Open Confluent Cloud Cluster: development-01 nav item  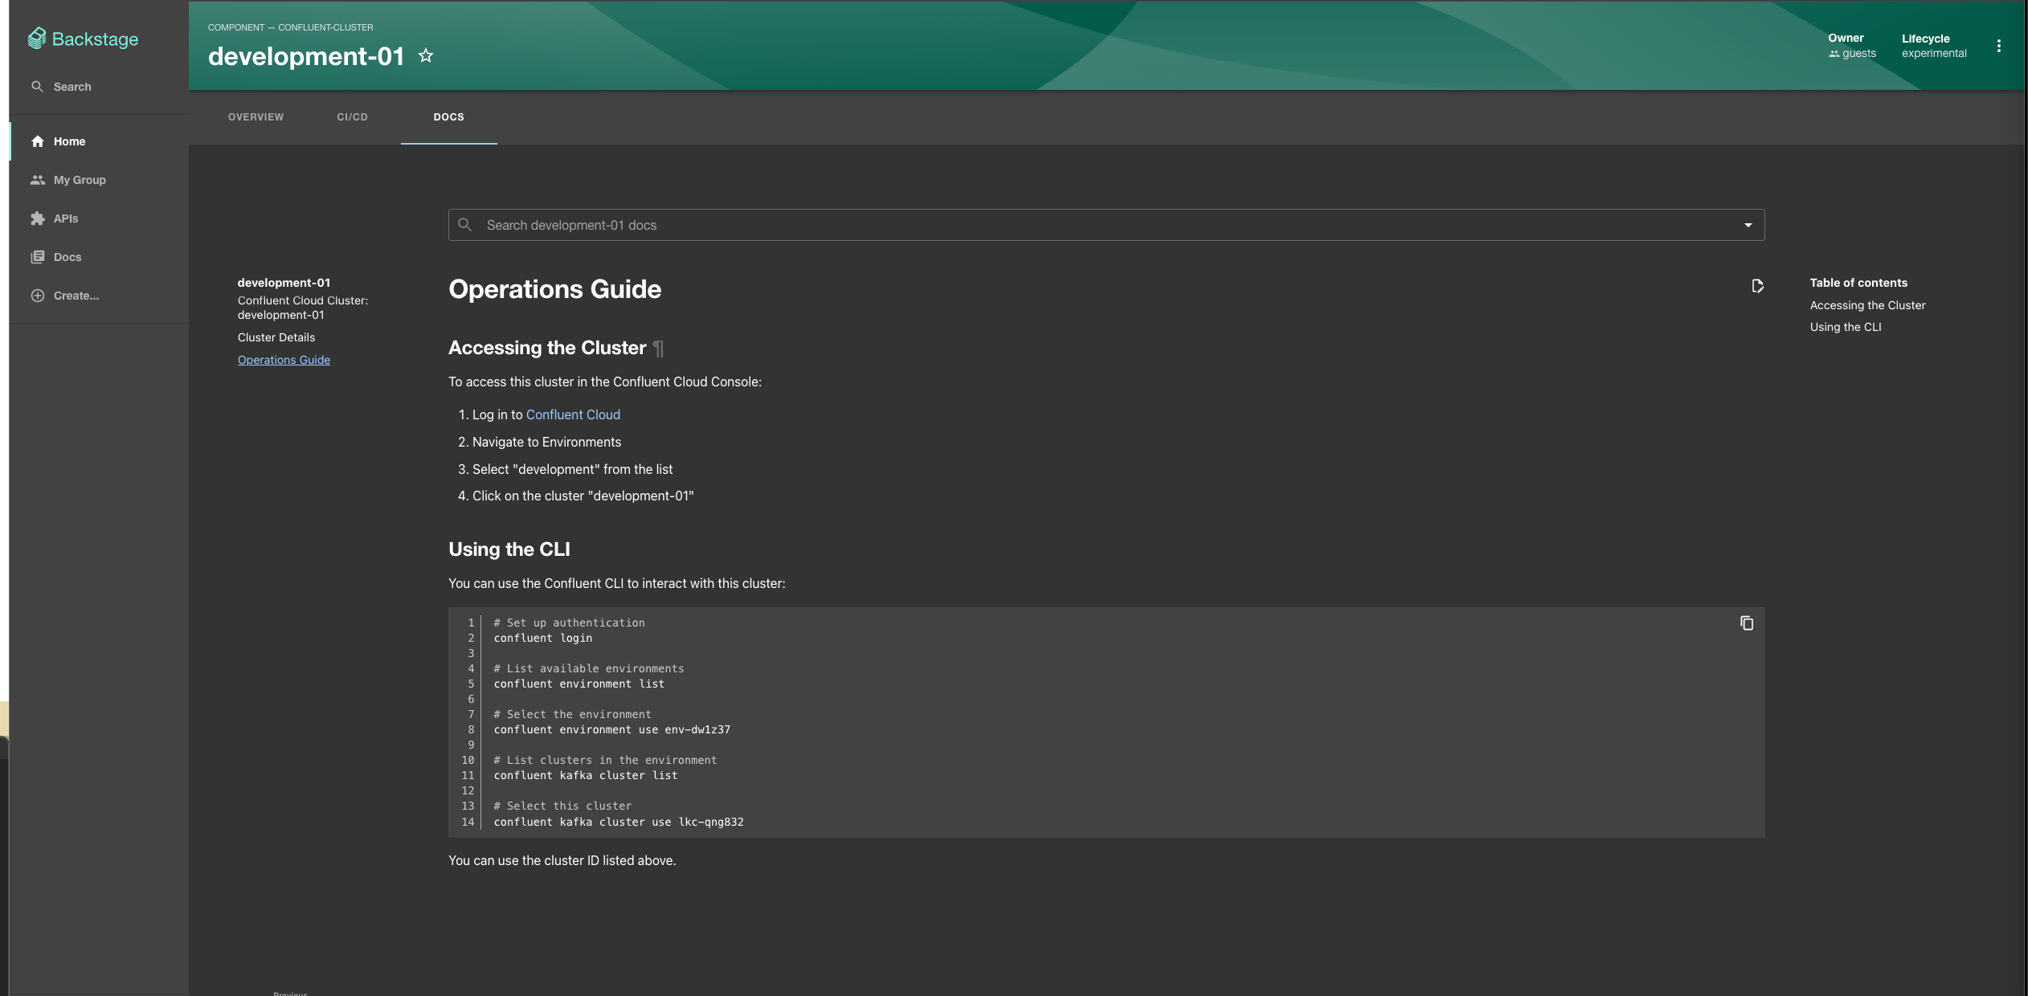303,308
